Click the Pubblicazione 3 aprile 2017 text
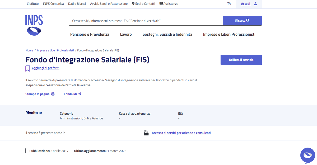Viewport: 317px width, 165px height. [49, 151]
